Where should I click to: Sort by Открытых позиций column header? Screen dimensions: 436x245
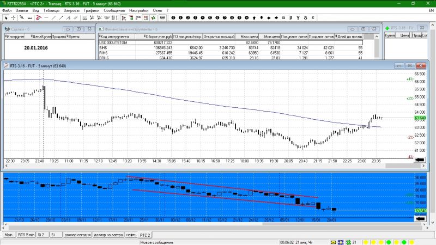[219, 36]
